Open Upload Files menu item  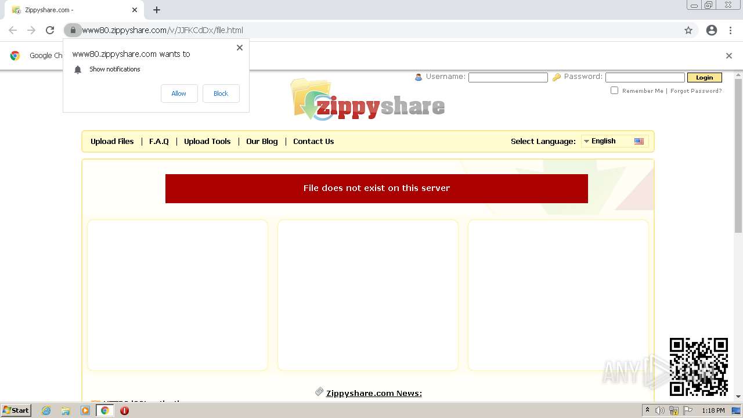pyautogui.click(x=112, y=141)
